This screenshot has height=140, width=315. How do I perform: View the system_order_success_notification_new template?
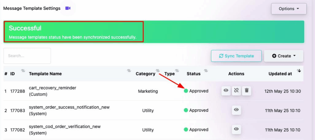point(236,110)
